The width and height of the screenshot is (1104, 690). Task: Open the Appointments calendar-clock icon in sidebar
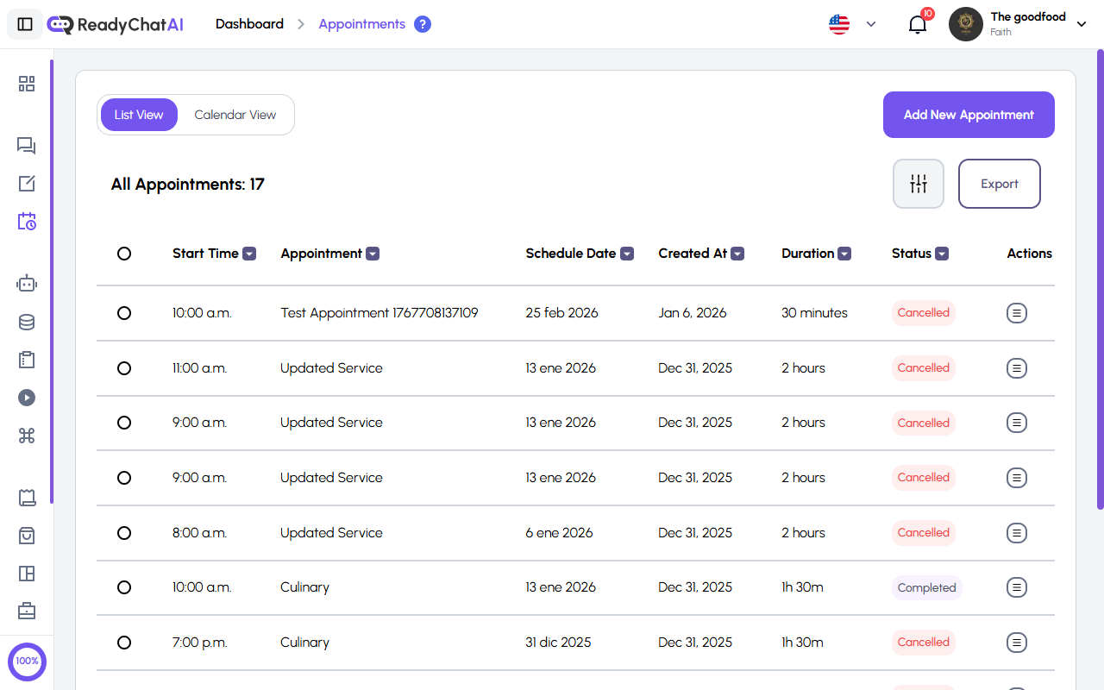[x=27, y=222]
